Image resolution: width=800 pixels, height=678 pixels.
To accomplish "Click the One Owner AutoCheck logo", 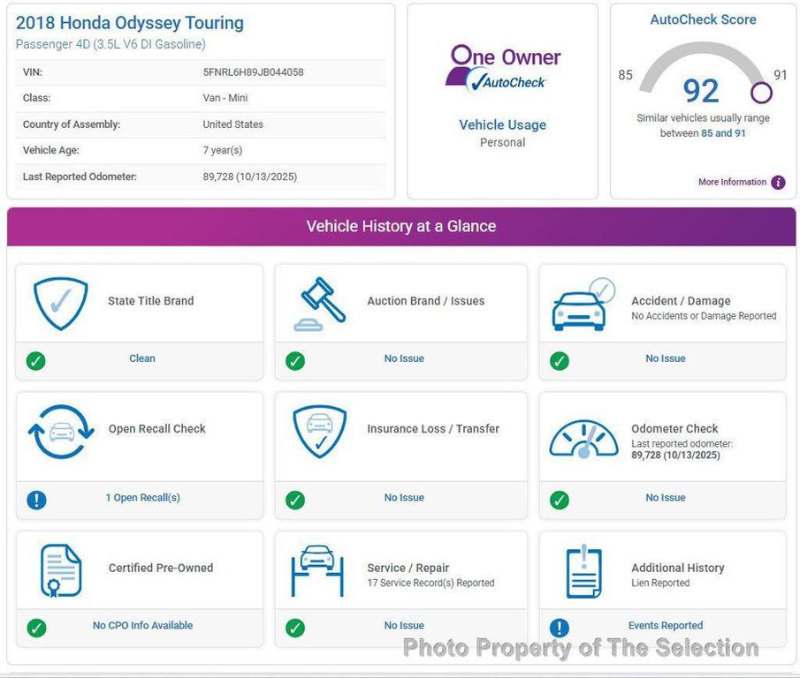I will coord(502,68).
